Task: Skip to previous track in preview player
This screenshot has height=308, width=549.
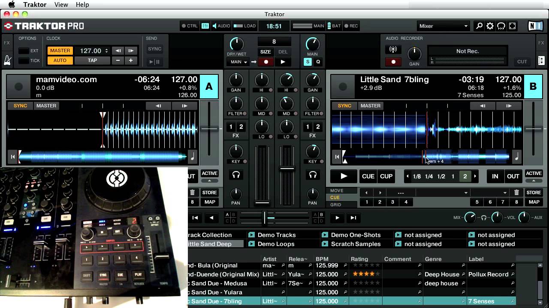Action: (195, 218)
